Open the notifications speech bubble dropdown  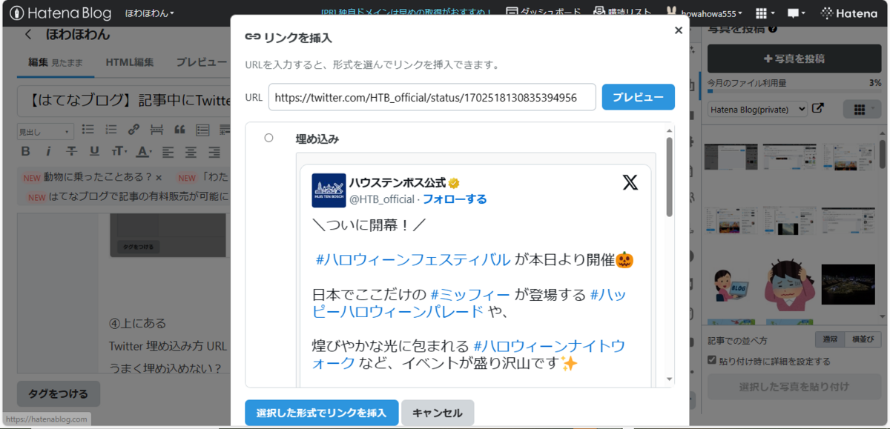point(797,13)
